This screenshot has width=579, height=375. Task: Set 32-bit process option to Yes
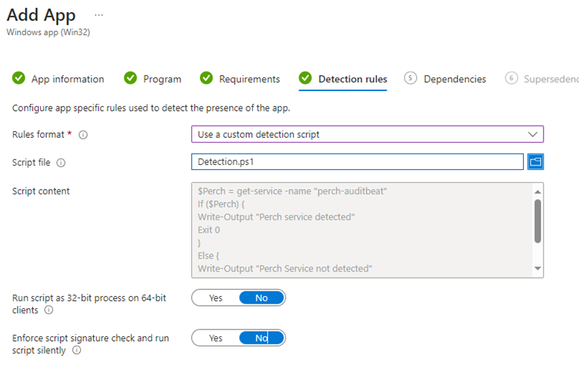pos(216,298)
